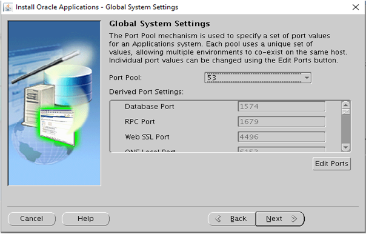Screen dimensions: 366x234
Task: Click the Database Port field showing 1574
Action: [x=282, y=107]
